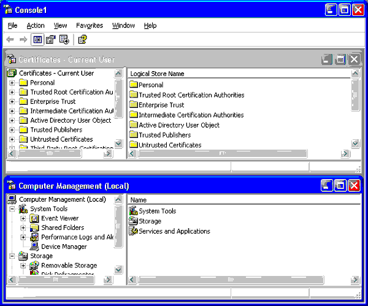Click the Export List toolbar icon
Screen dimensions: 368x306
[x=64, y=39]
